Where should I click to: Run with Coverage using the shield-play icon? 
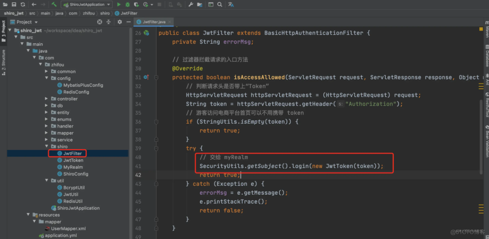click(135, 4)
